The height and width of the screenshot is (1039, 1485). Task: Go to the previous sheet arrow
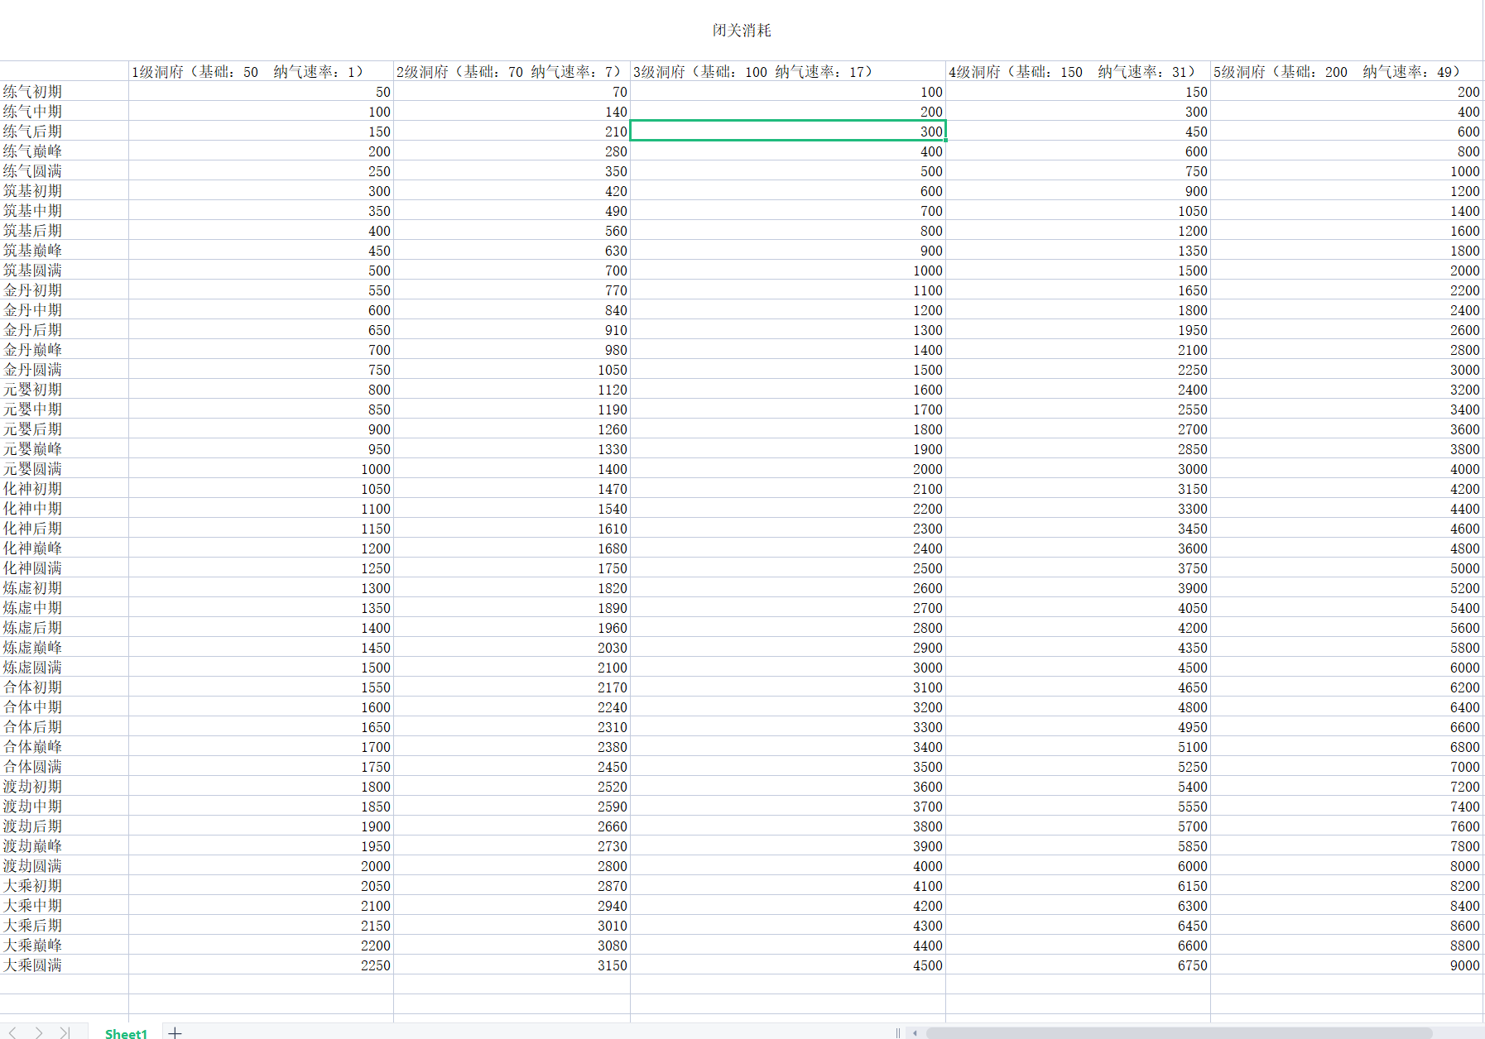12,1032
